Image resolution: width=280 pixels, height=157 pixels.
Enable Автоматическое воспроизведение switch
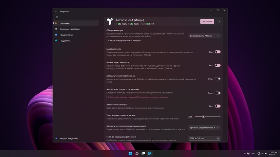point(218,93)
